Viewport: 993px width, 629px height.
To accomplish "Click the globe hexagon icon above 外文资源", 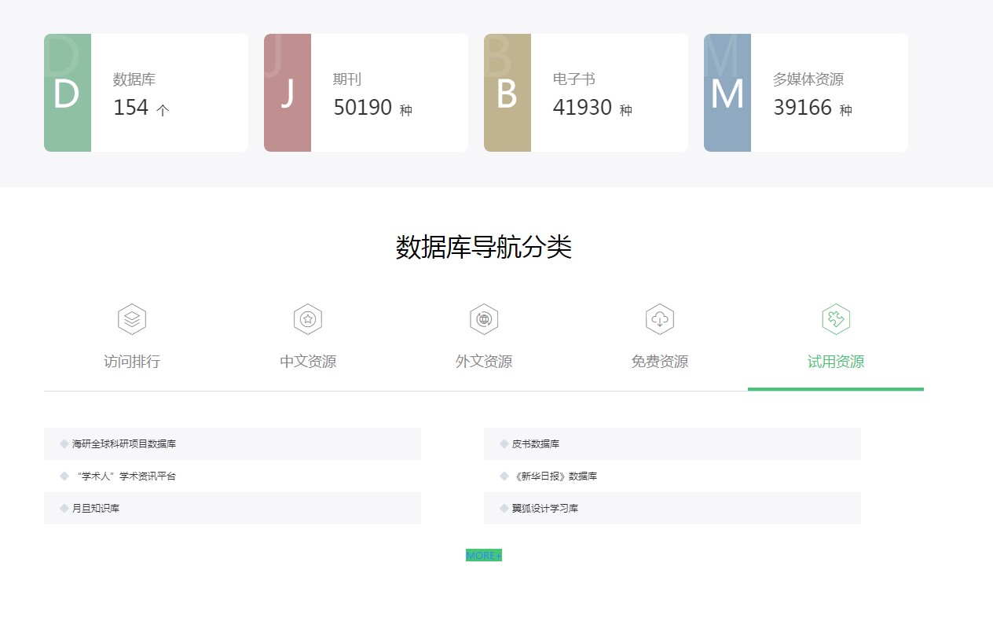I will (x=484, y=319).
